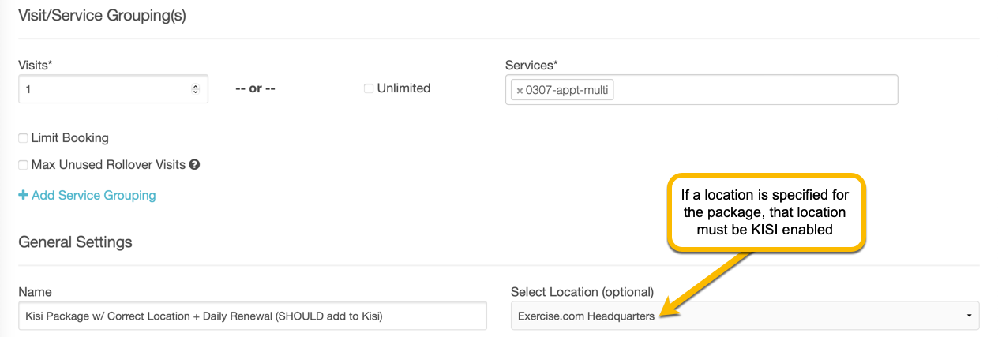Image resolution: width=998 pixels, height=337 pixels.
Task: Decrease Visits with the down stepper arrow
Action: click(x=196, y=93)
